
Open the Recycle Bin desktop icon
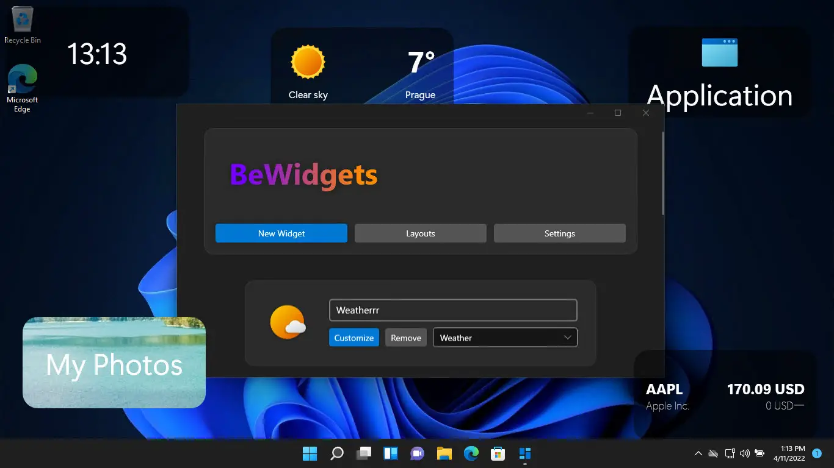23,26
